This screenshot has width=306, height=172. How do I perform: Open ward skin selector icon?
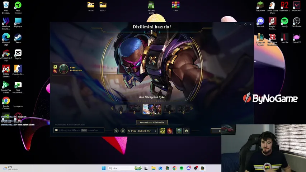179,131
